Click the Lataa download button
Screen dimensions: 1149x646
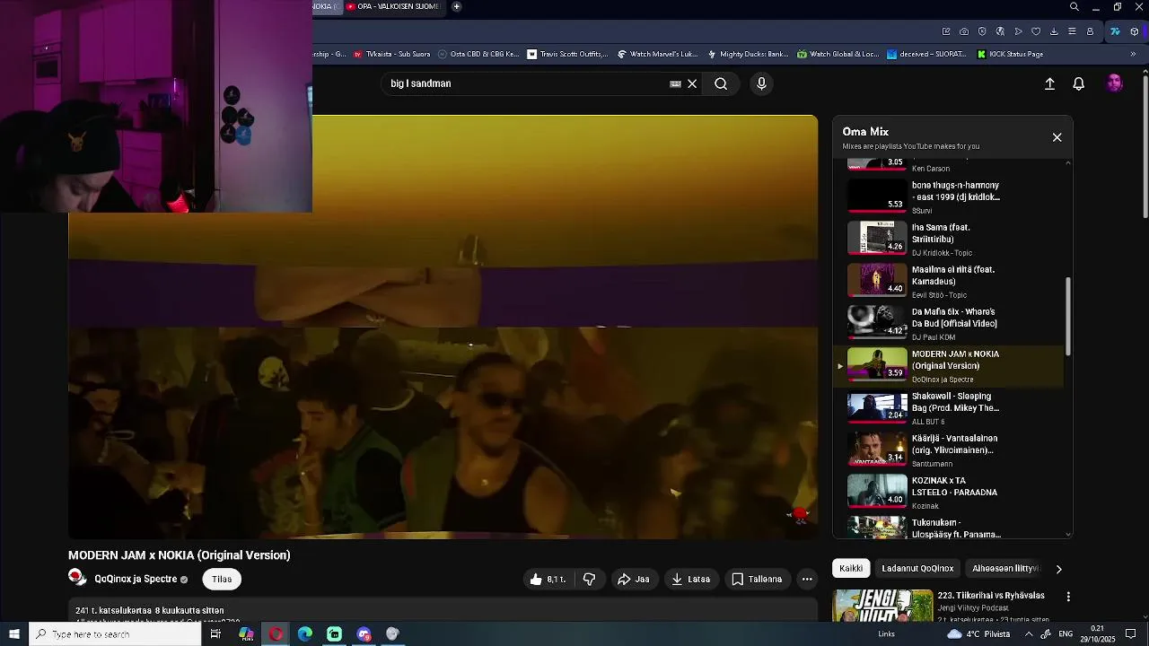tap(690, 579)
